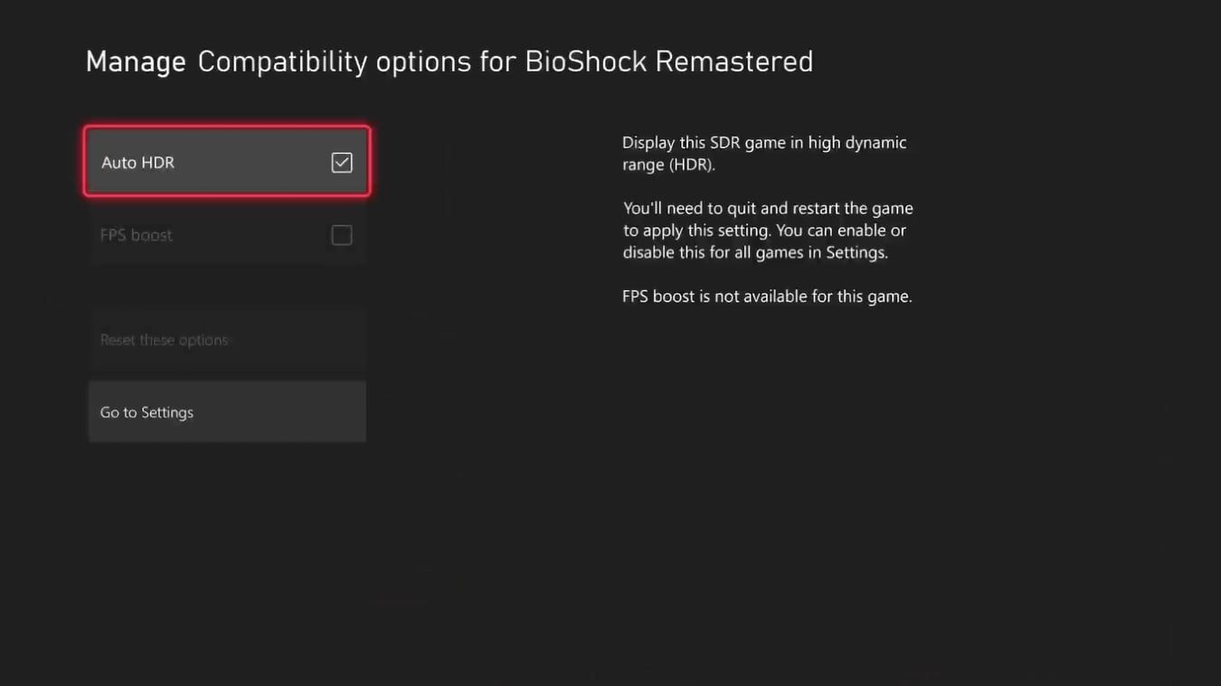This screenshot has width=1221, height=686.
Task: Select the Auto HDR label text
Action: tap(137, 163)
